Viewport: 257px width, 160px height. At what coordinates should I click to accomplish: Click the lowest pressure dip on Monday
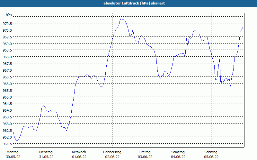(x=17, y=141)
